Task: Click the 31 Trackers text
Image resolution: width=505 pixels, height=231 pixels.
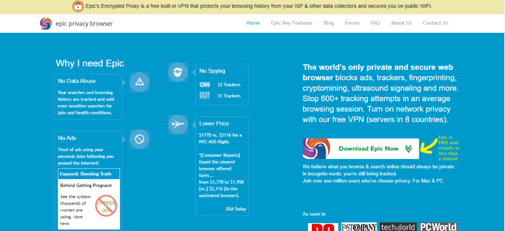Action: click(229, 96)
